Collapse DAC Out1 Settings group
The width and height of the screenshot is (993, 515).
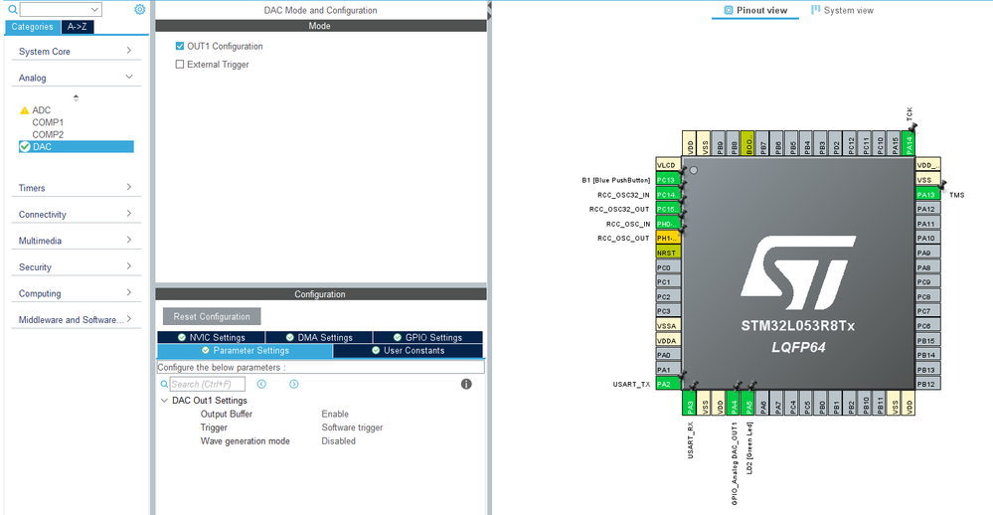pyautogui.click(x=165, y=401)
